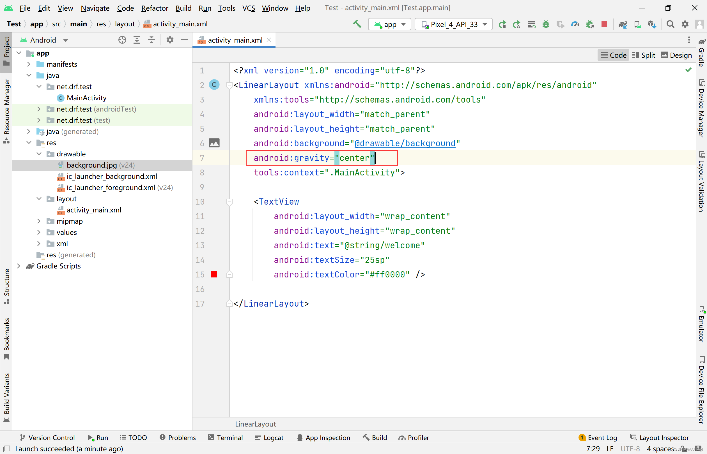The width and height of the screenshot is (707, 454).
Task: Switch editor to Code view mode
Action: pos(613,55)
